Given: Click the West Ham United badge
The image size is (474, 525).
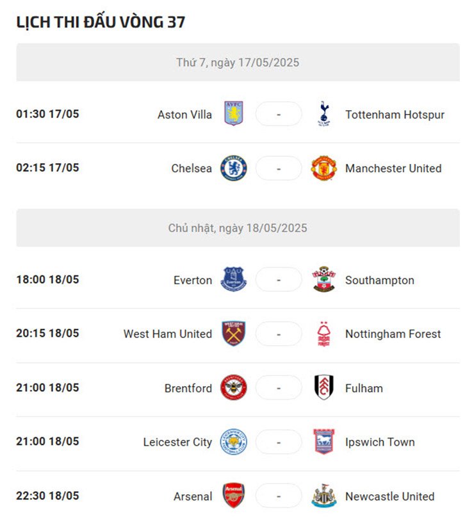Looking at the screenshot, I should click(234, 334).
